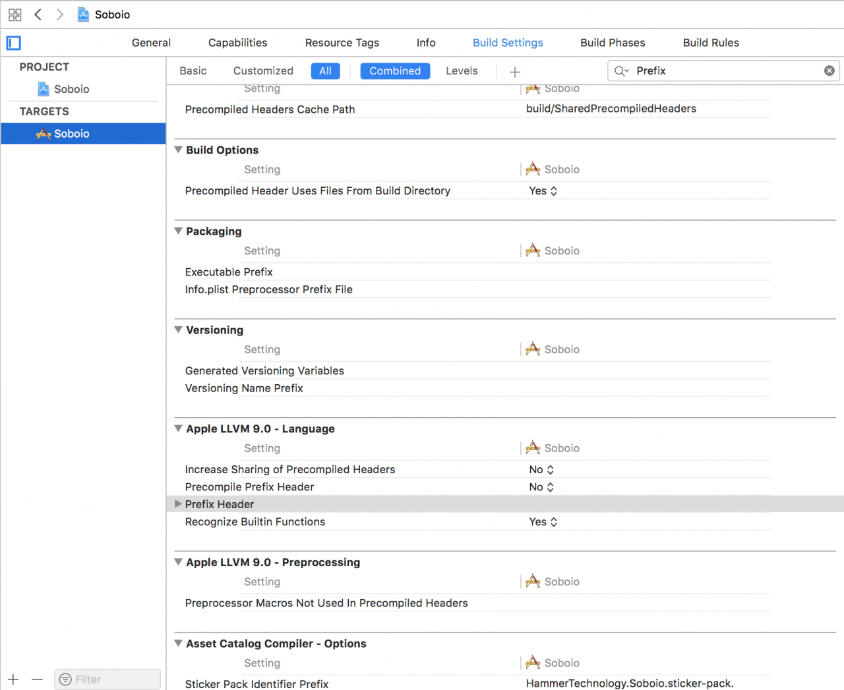Click build/SharedPrecompiledHeaders value
Screen dimensions: 844x690
click(x=611, y=109)
